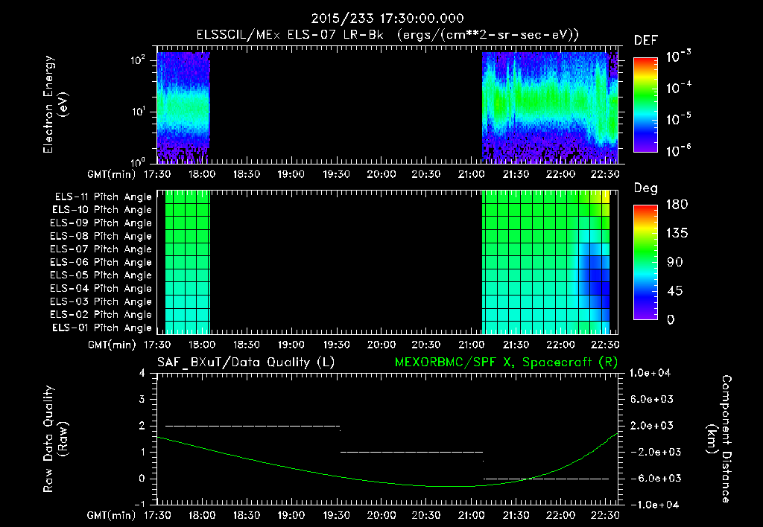Click the ELS-03 Pitch Angle row label
Image resolution: width=763 pixels, height=527 pixels.
point(101,301)
